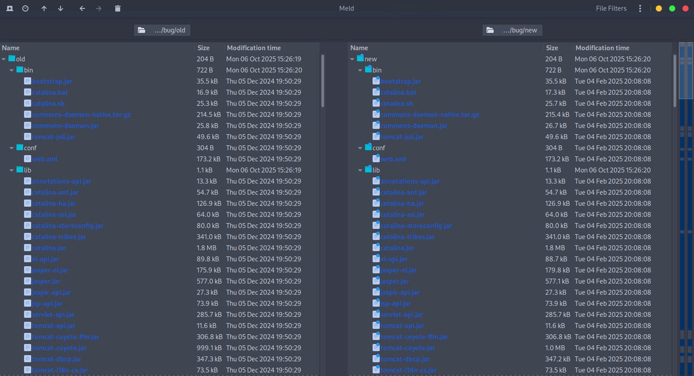Image resolution: width=694 pixels, height=376 pixels.
Task: Open the three-dot application menu
Action: tap(640, 8)
